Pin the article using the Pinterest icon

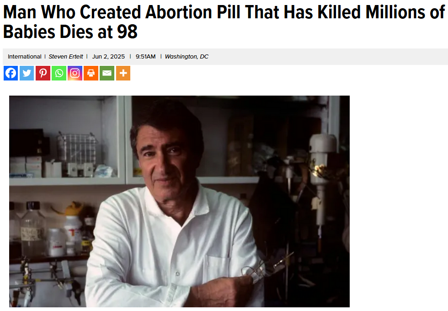pyautogui.click(x=43, y=73)
